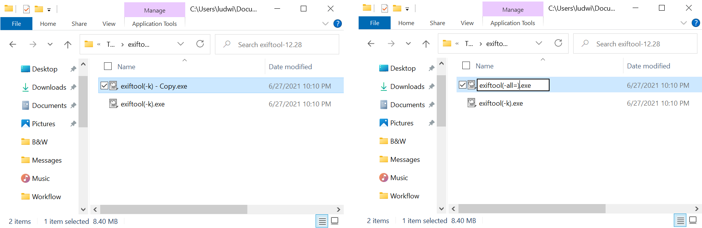Tick the select-all checkbox in the left window's header
702x228 pixels.
(108, 66)
